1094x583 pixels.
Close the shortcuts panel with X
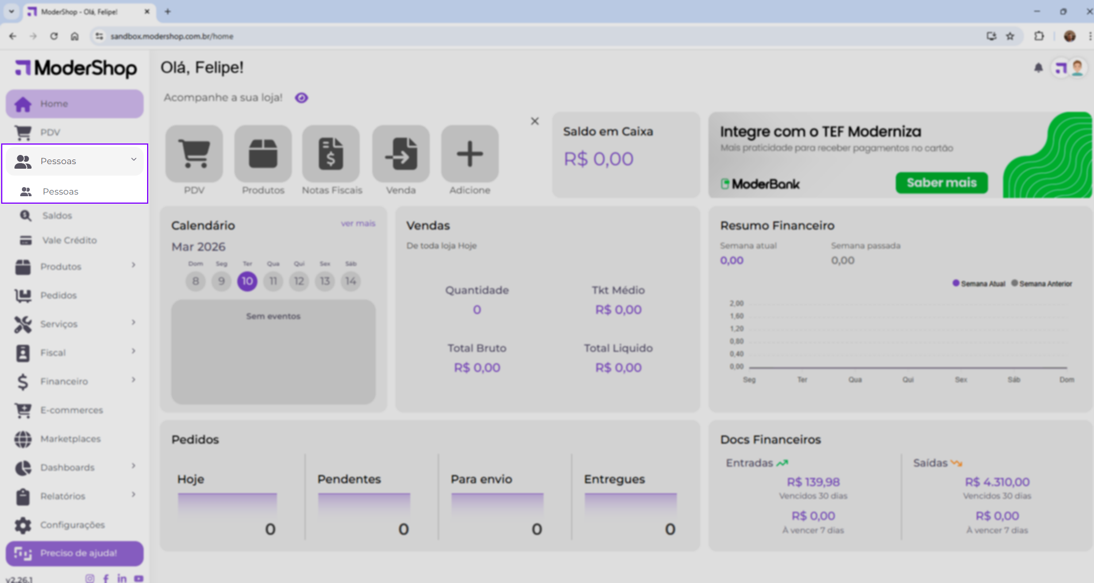pos(535,121)
